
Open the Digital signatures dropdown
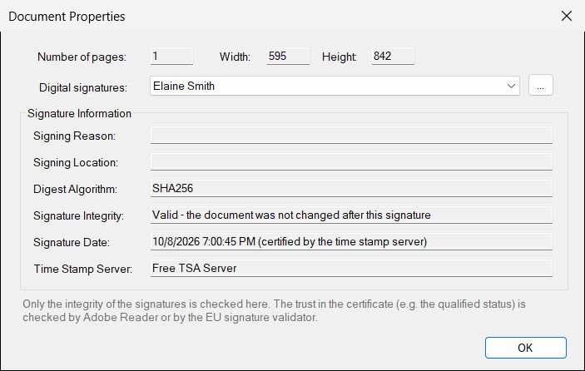(x=335, y=86)
